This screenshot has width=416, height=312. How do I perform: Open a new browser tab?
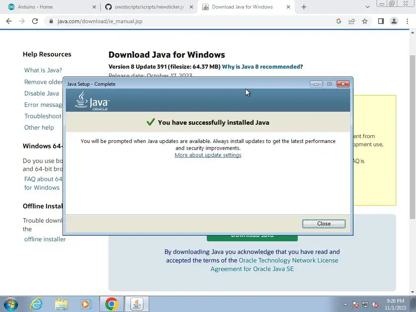pos(304,7)
